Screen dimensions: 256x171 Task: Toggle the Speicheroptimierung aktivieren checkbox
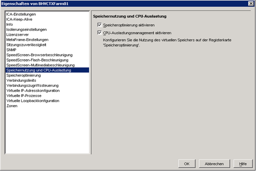point(99,25)
